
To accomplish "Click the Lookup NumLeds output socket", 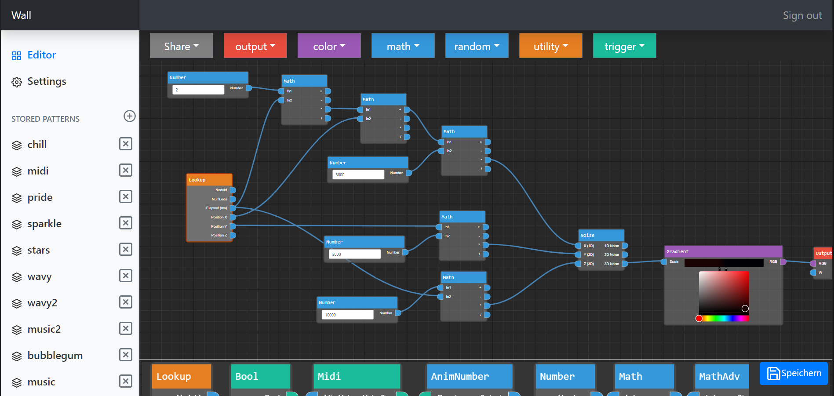I will 233,199.
